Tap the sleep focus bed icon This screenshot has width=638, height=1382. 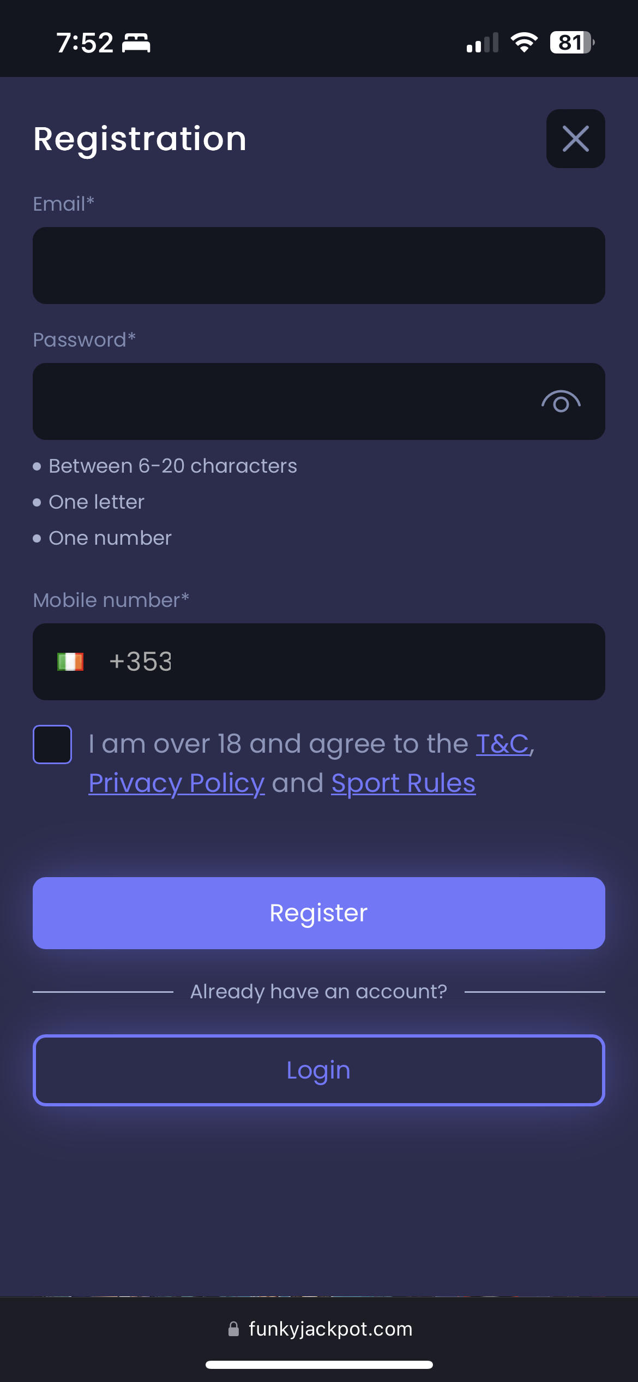[136, 43]
